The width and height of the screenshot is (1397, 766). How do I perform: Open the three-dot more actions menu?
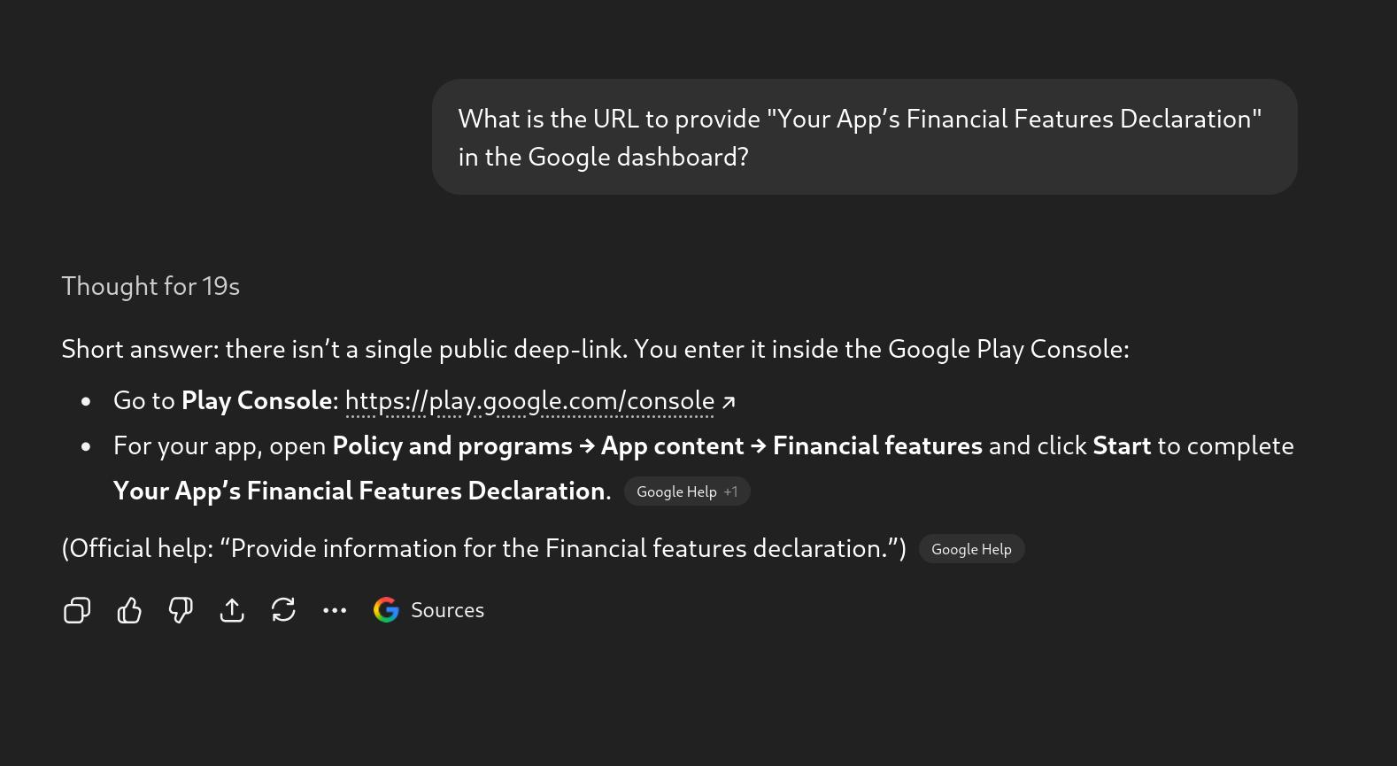click(x=335, y=610)
